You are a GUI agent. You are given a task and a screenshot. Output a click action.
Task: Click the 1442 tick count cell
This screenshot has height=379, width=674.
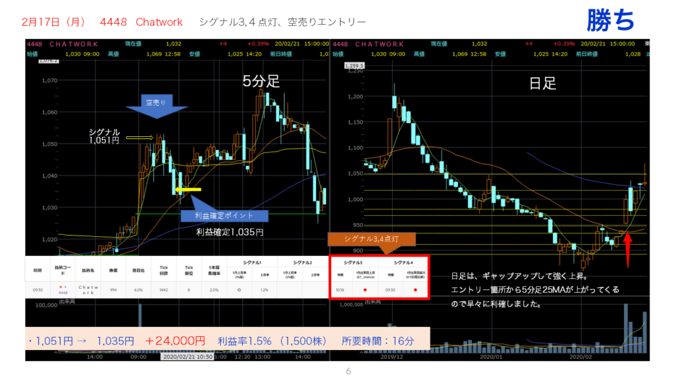[x=164, y=290]
